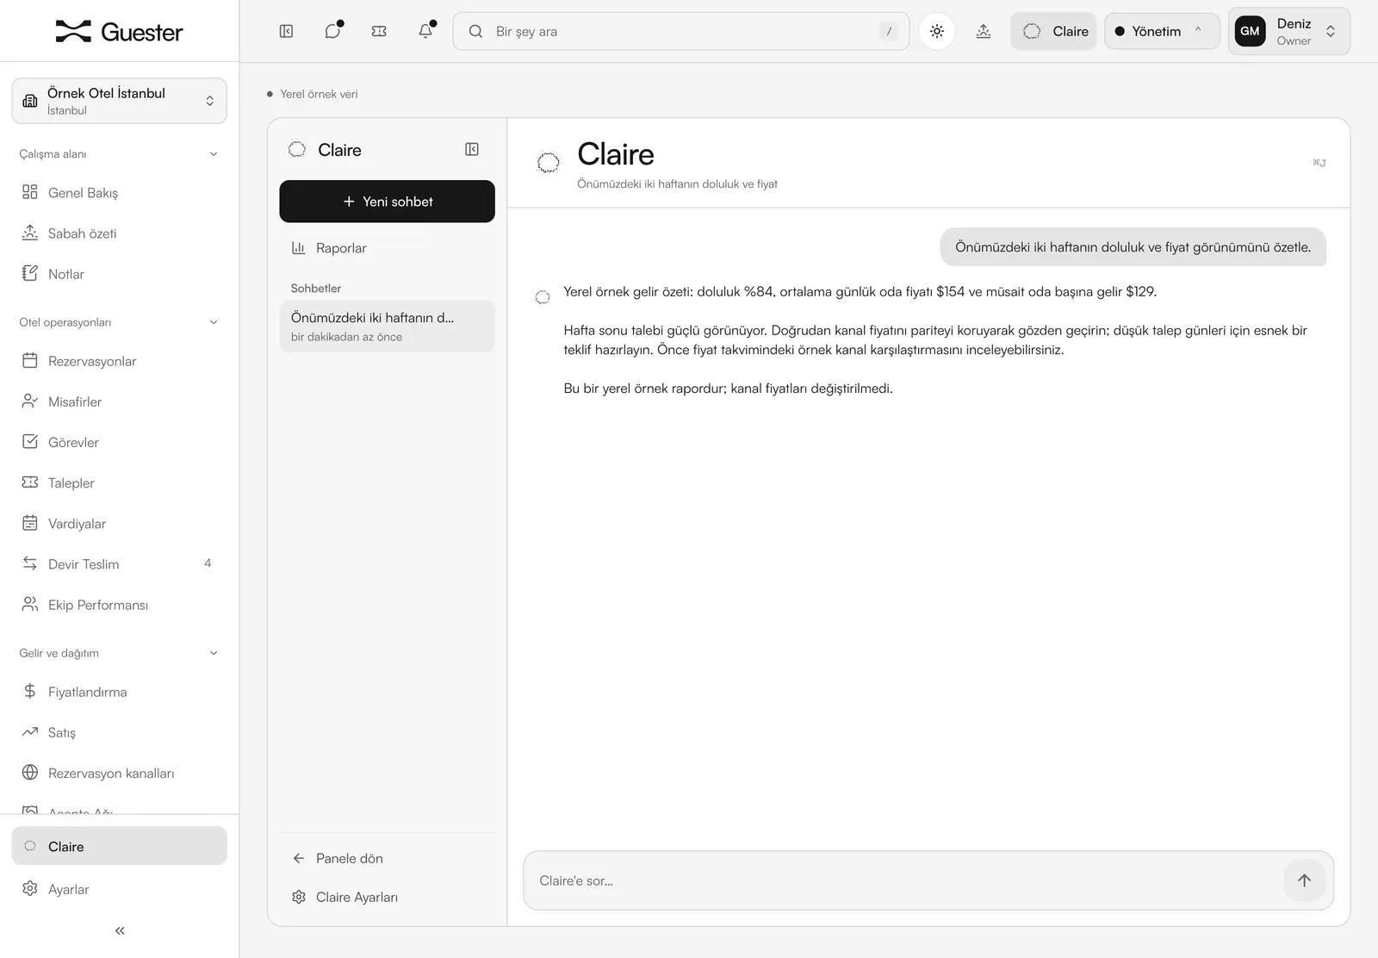Open Notlar in the sidebar
Image resolution: width=1378 pixels, height=958 pixels.
(119, 273)
